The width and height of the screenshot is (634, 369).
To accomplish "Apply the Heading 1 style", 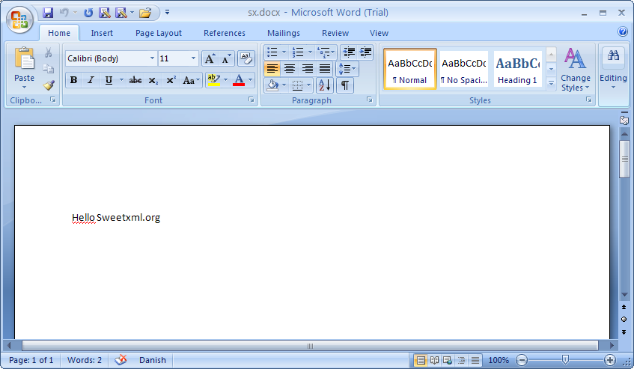I will pos(517,69).
